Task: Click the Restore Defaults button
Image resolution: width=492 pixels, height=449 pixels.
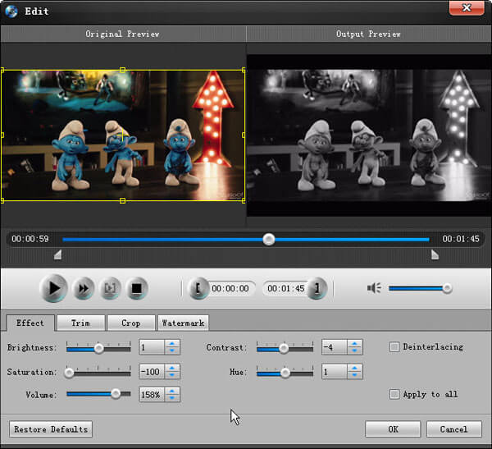Action: pos(51,429)
